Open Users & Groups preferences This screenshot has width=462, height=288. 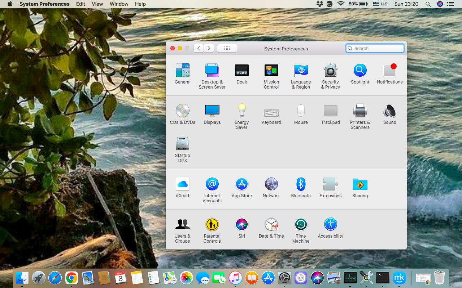[x=182, y=224]
